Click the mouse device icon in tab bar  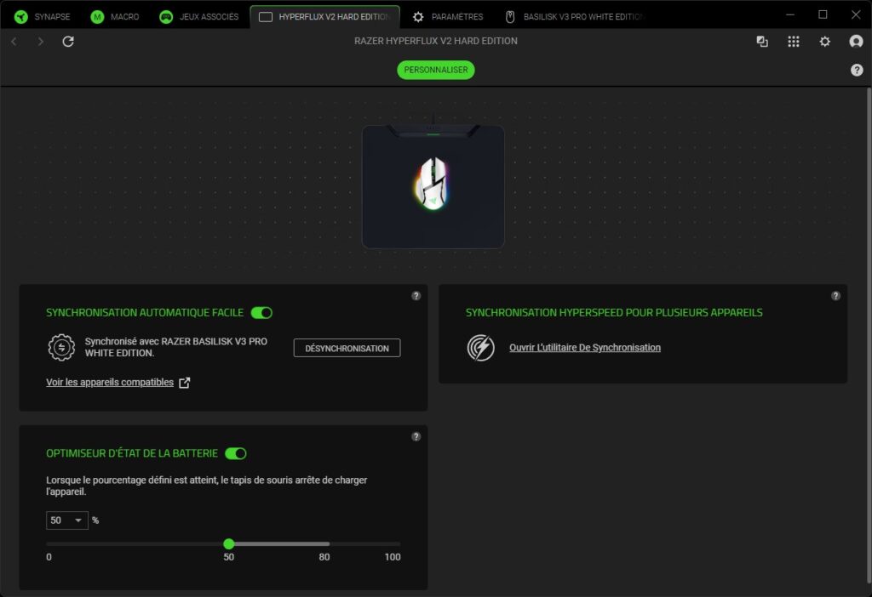[510, 17]
